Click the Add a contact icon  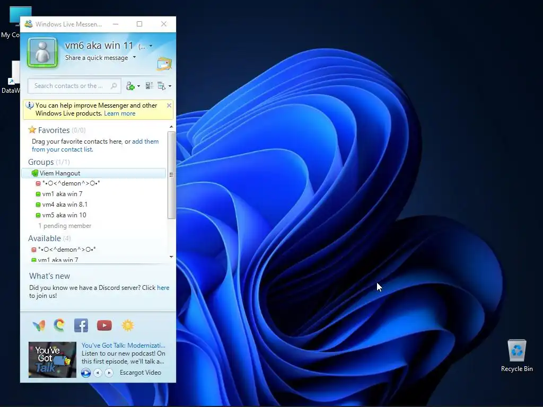click(130, 86)
